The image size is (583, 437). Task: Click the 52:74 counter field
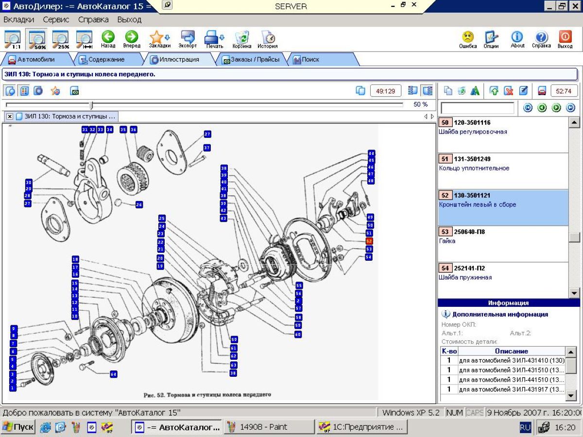tap(564, 91)
